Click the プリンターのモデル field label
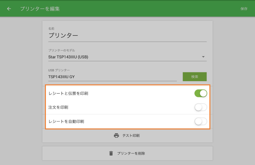Screen dimensions: 255x165 (62, 50)
